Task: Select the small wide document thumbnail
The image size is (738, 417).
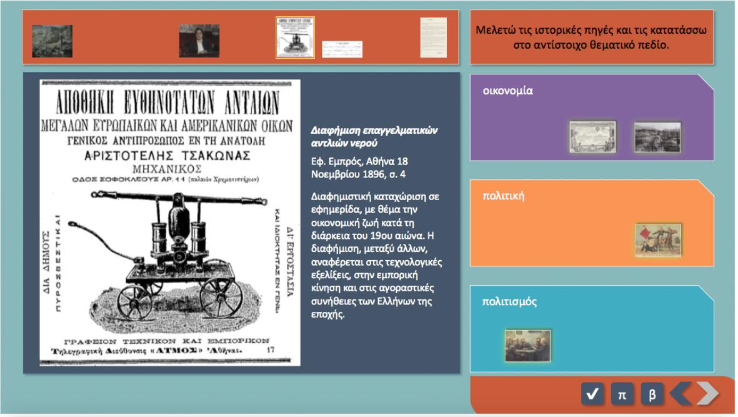Action: (342, 49)
